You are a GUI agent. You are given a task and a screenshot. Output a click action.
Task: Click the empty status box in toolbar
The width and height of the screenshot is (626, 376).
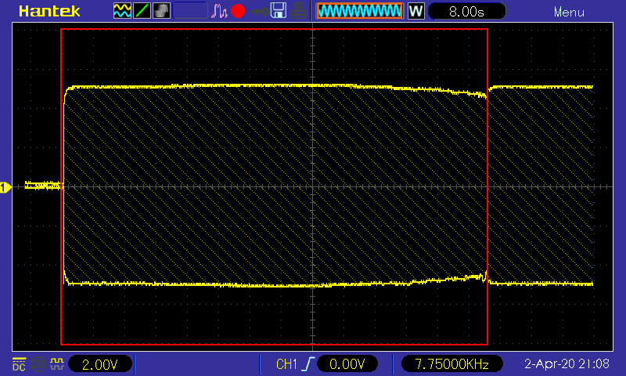point(190,11)
